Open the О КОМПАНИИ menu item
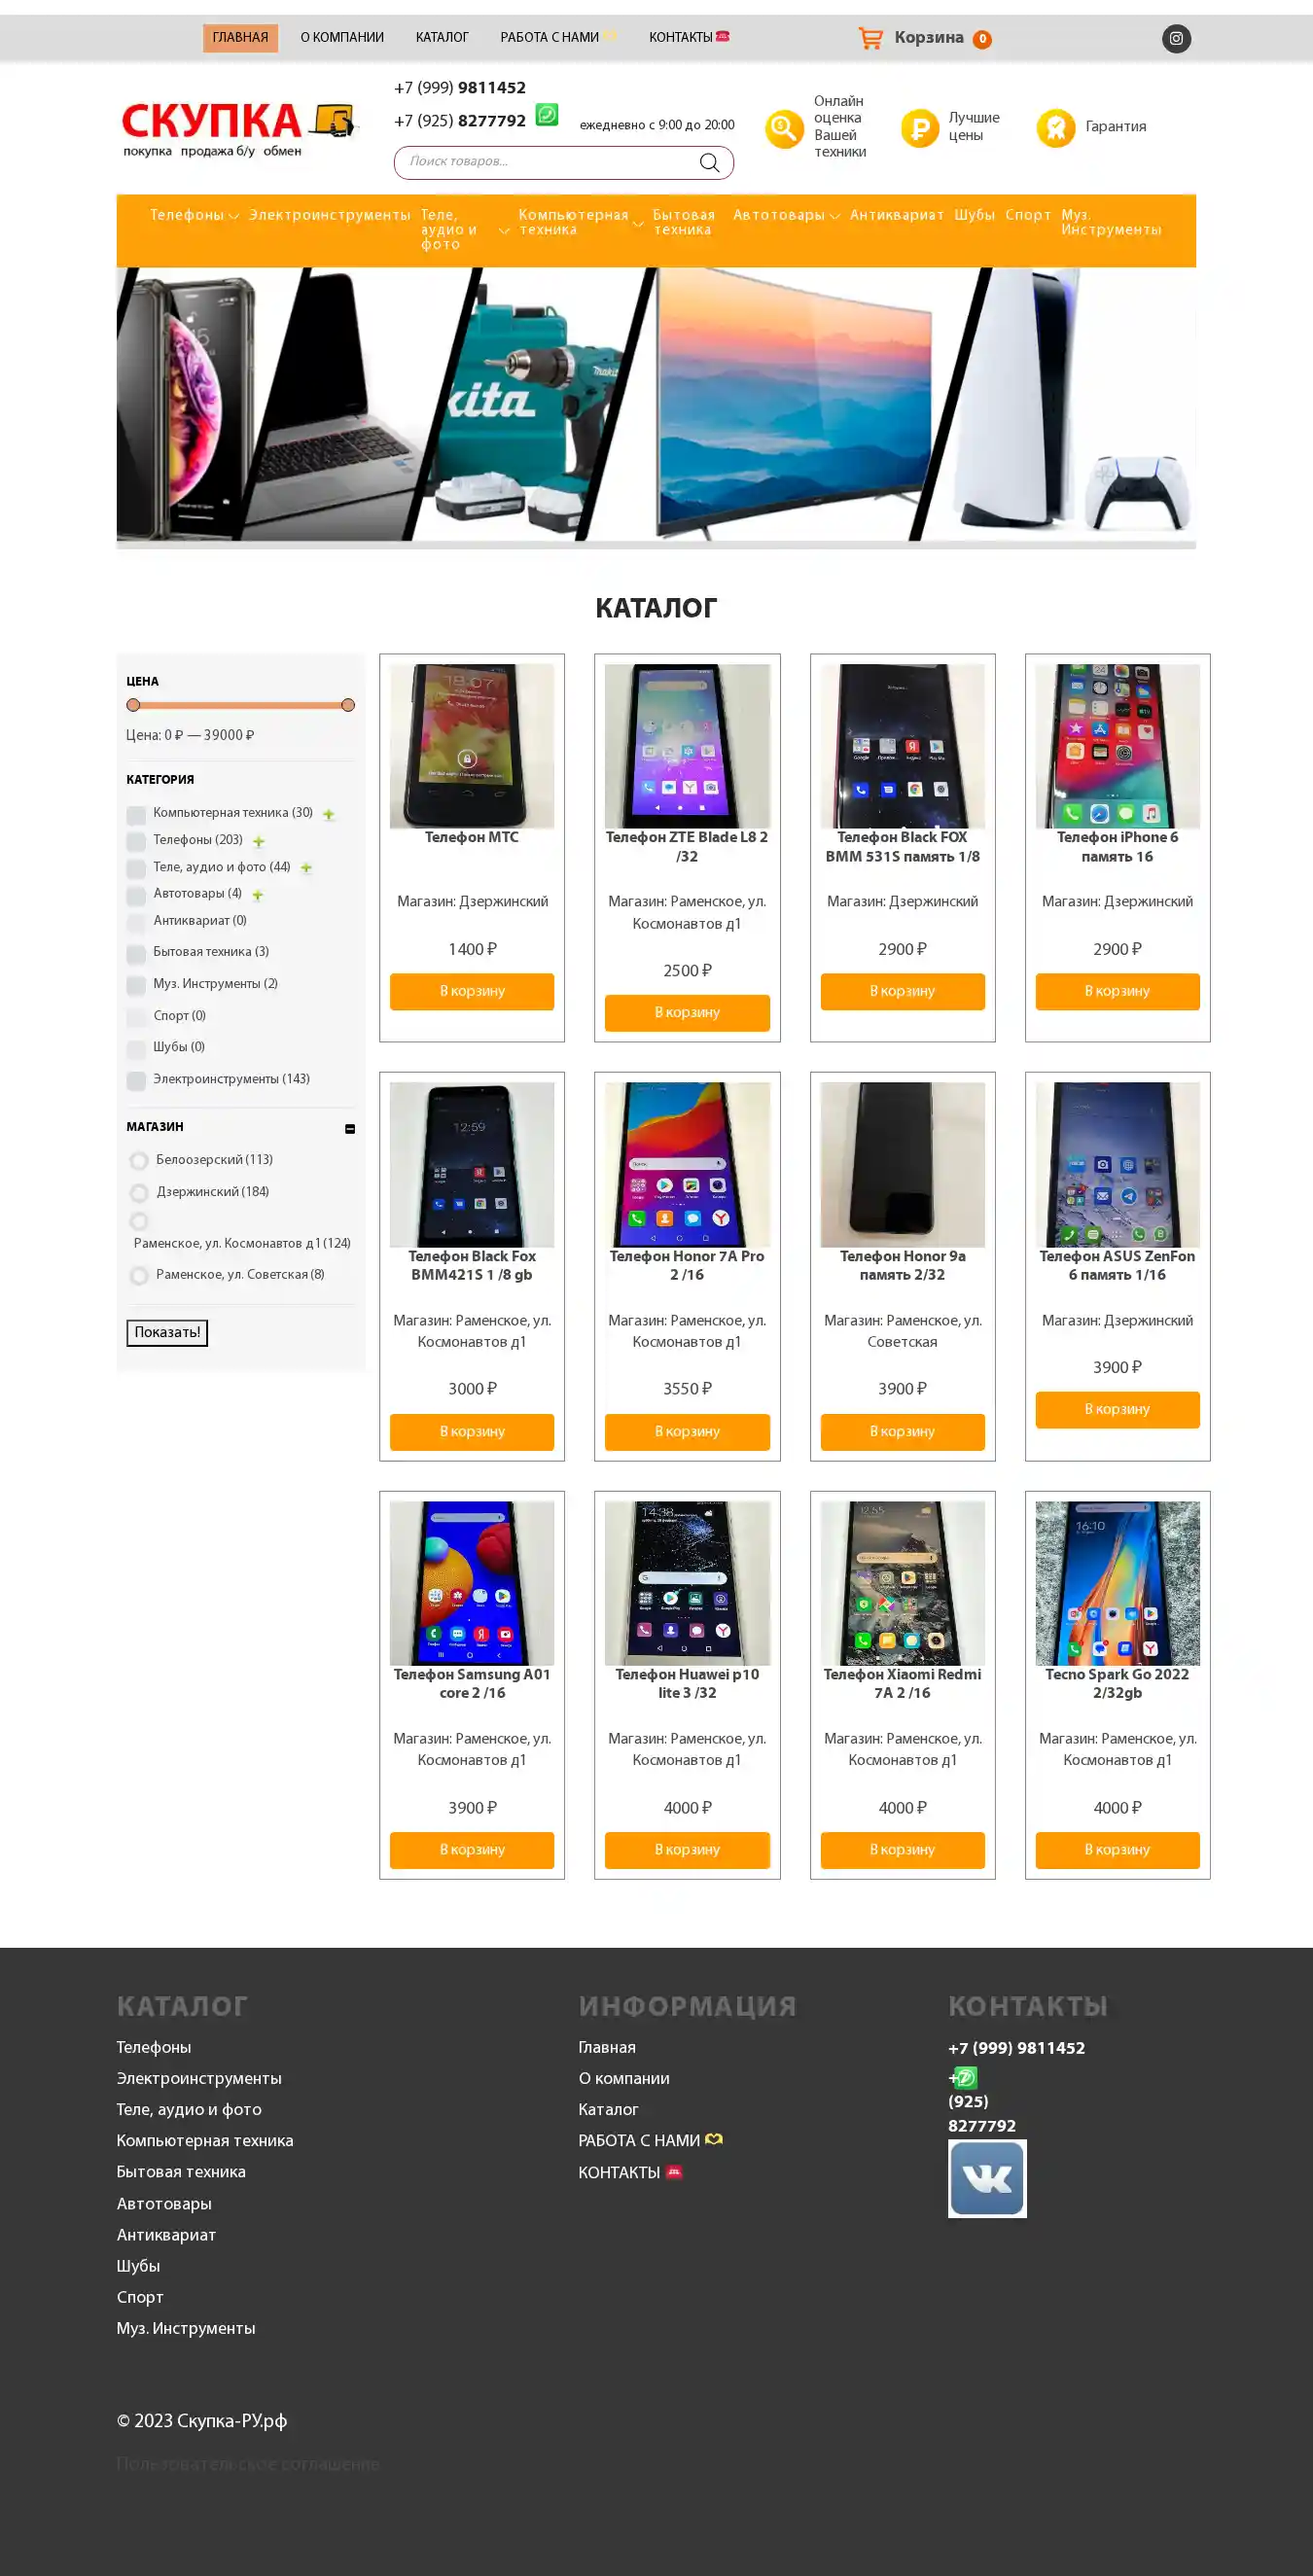 342,38
